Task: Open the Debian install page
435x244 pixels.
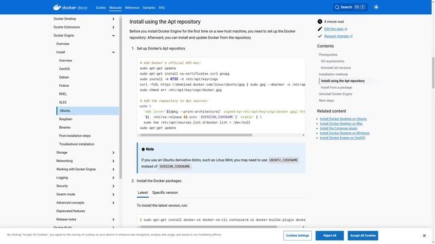Action: [x=64, y=77]
